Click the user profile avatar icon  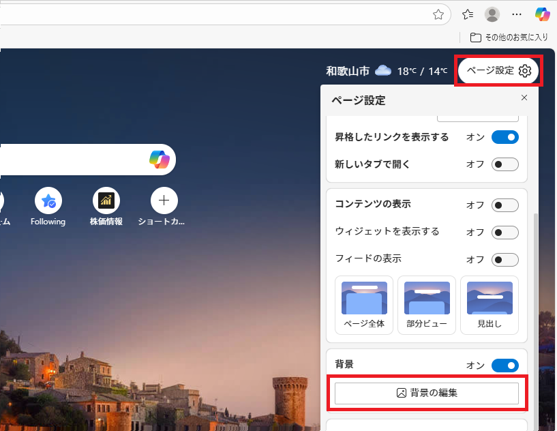coord(492,14)
